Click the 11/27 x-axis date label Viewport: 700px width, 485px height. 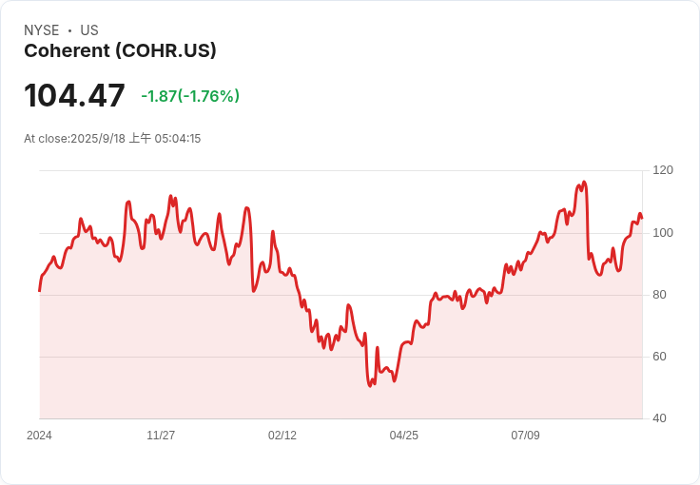click(161, 436)
